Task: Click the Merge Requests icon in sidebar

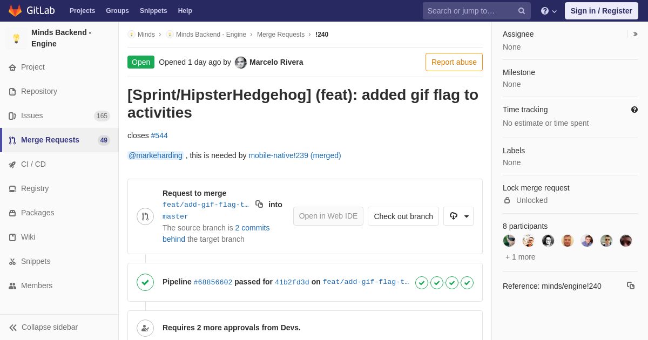Action: click(12, 140)
